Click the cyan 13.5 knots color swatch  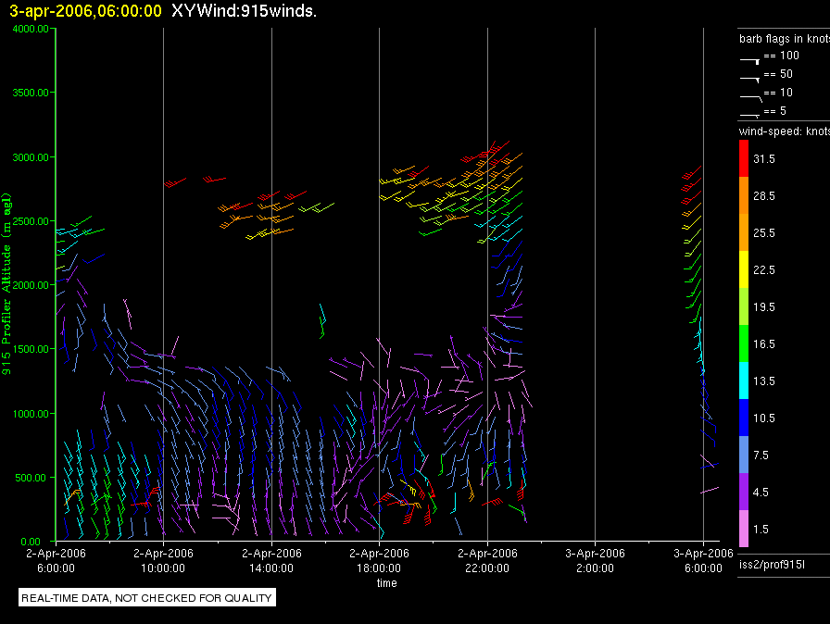pos(744,381)
